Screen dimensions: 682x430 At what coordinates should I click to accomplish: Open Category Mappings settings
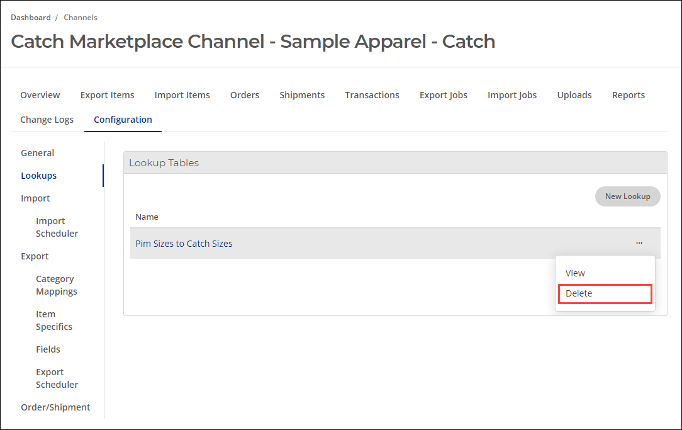57,285
